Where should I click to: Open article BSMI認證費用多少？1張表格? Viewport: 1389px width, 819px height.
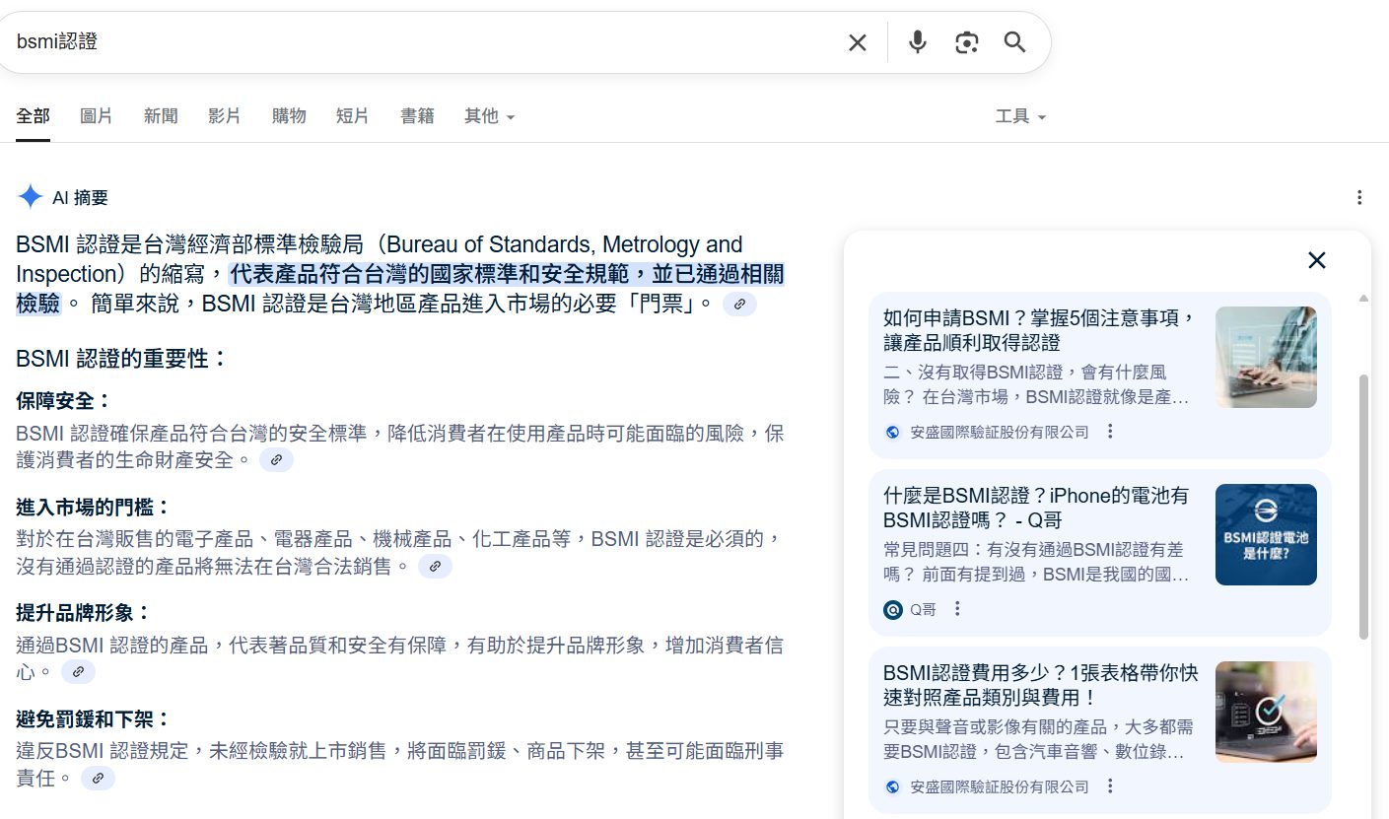pyautogui.click(x=1041, y=685)
